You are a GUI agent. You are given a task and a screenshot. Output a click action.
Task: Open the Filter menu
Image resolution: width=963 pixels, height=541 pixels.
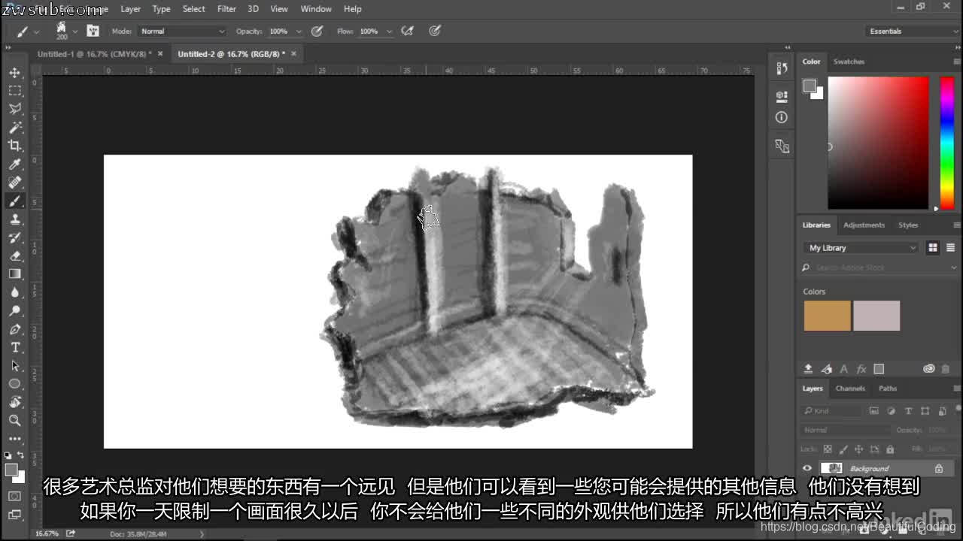pyautogui.click(x=226, y=9)
